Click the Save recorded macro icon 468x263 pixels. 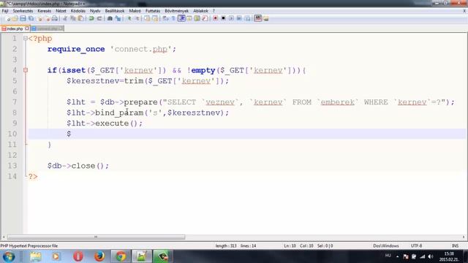point(248,18)
